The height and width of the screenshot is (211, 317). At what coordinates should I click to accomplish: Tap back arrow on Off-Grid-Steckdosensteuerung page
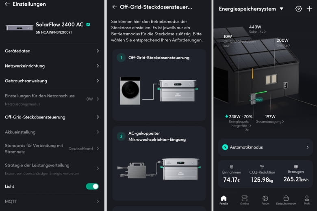tap(115, 7)
